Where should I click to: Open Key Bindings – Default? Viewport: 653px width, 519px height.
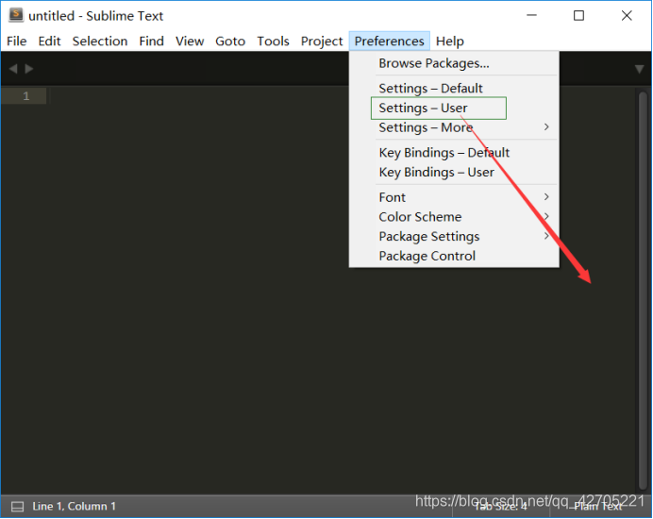[x=454, y=153]
